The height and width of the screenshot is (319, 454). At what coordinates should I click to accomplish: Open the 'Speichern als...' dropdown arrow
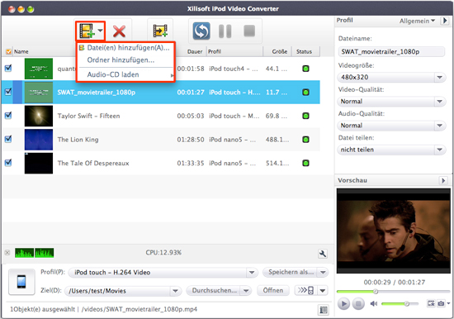pos(323,273)
